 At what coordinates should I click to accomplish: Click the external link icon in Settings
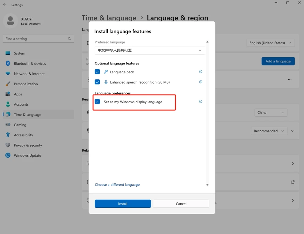click(x=293, y=182)
